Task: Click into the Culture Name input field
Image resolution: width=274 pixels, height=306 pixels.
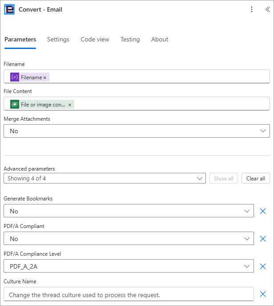Action: [x=129, y=294]
